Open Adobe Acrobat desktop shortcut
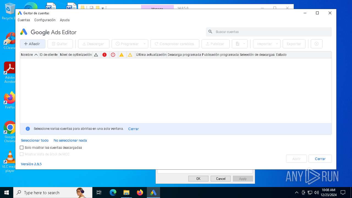 point(10,73)
